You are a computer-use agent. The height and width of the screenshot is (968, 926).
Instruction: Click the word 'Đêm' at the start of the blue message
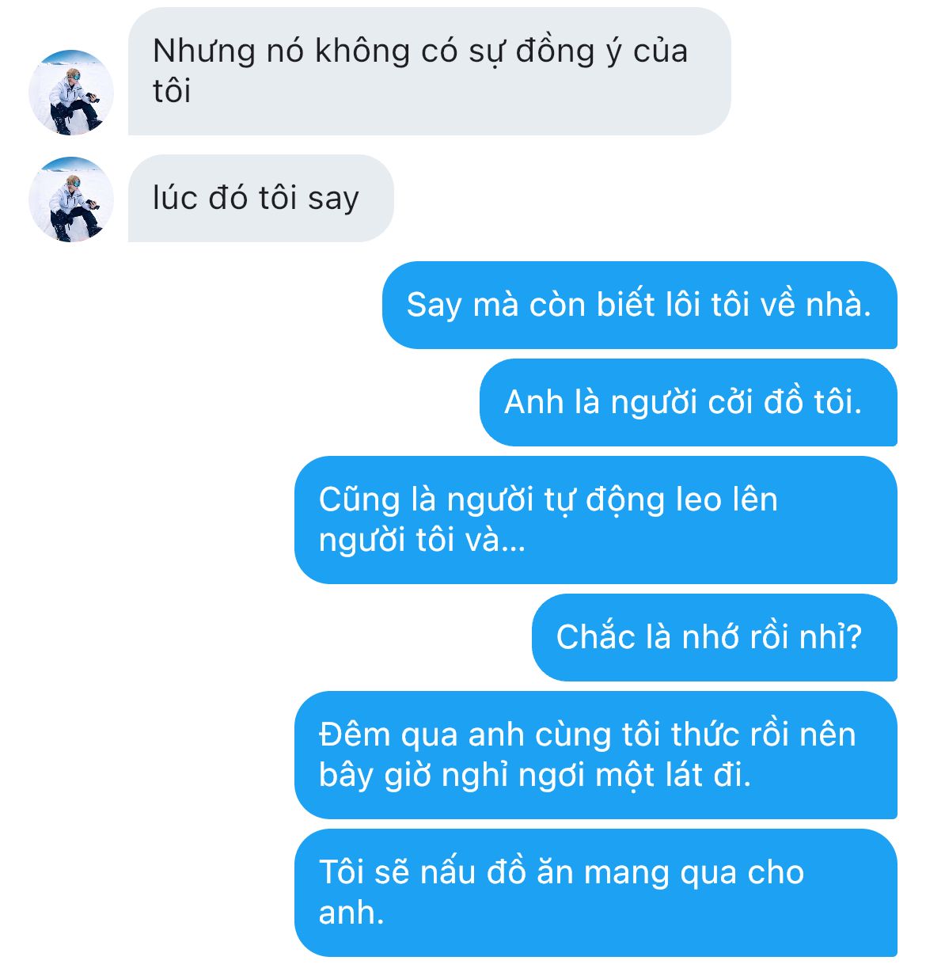(x=355, y=735)
